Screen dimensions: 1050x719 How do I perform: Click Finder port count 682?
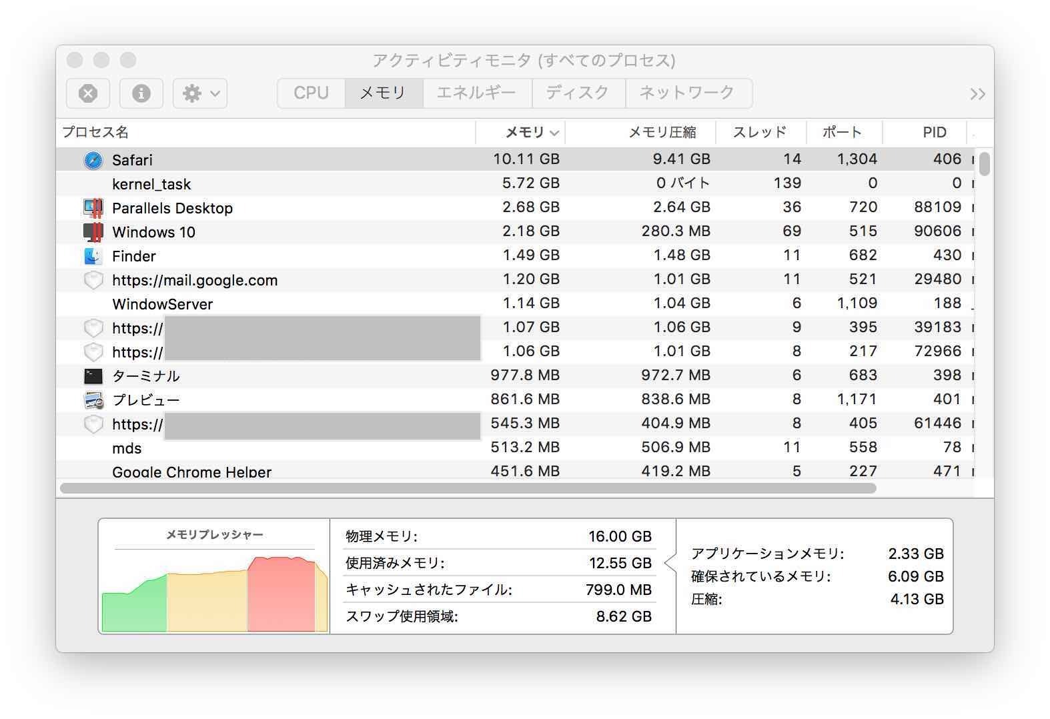tap(863, 255)
